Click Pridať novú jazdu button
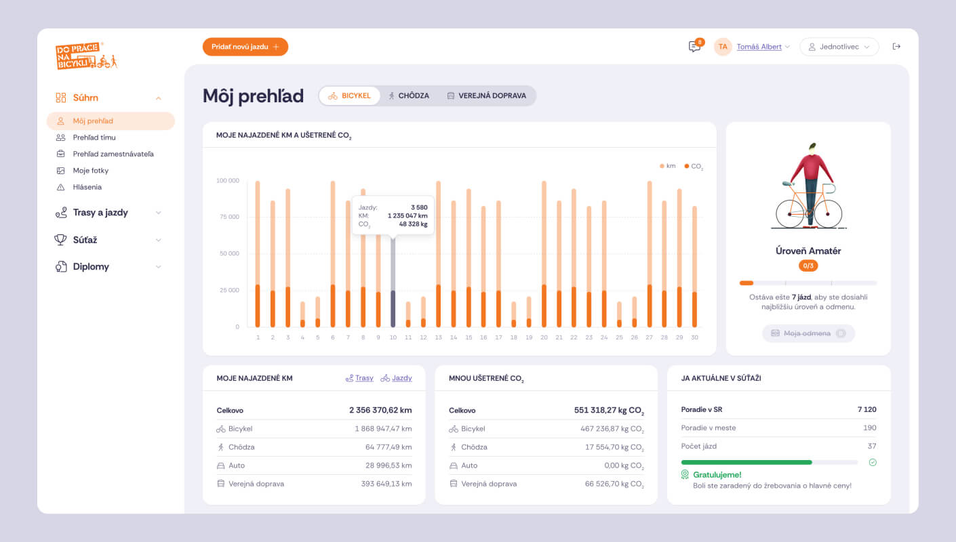Viewport: 956px width, 542px height. [x=245, y=47]
